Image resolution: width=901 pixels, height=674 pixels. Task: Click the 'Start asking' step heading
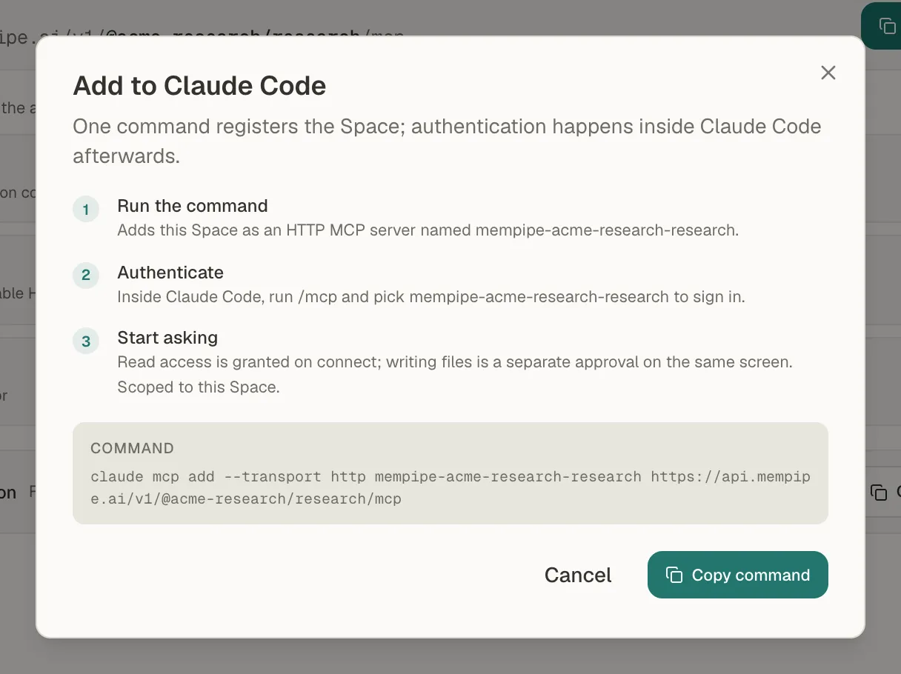tap(167, 338)
